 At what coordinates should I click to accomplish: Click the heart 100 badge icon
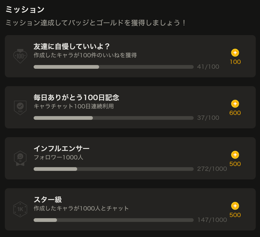20,56
